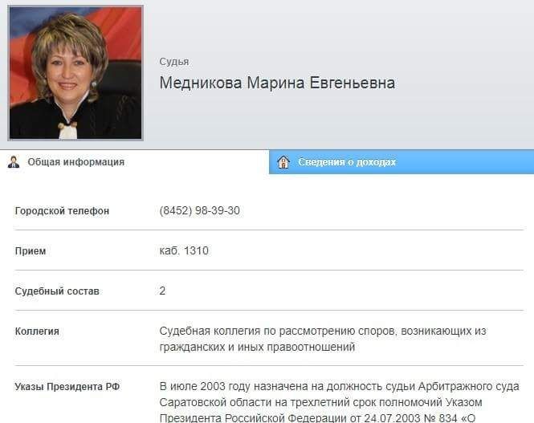This screenshot has width=534, height=423.
Task: Click the Коллегия row label
Action: pos(37,331)
